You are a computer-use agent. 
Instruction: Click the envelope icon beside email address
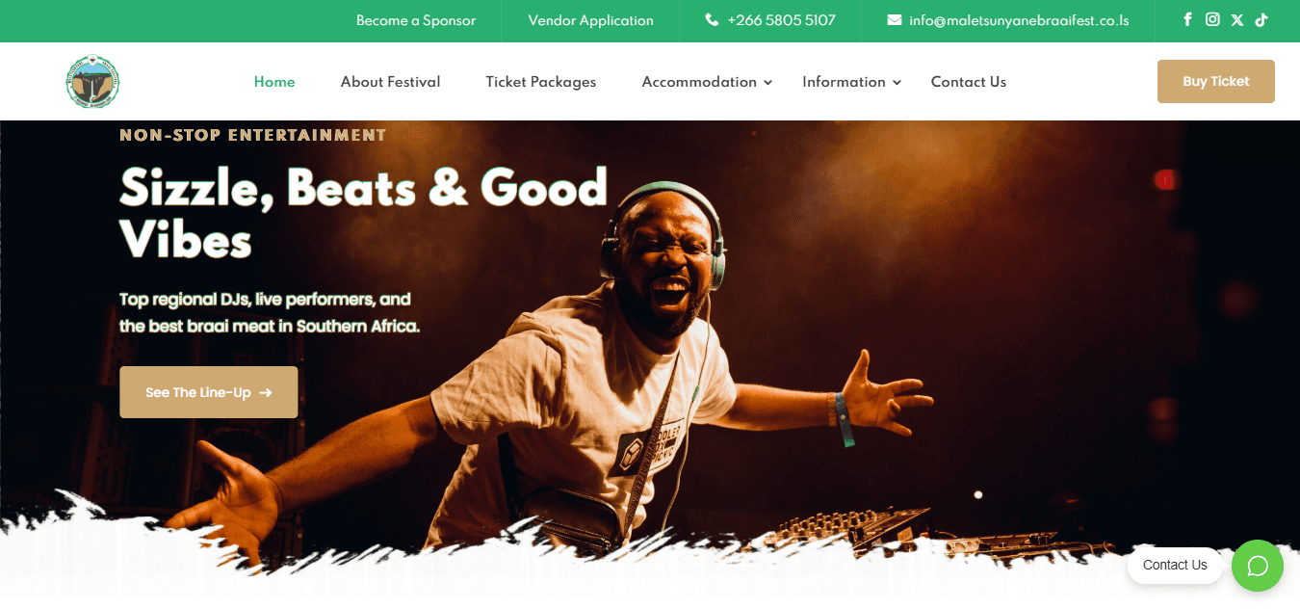[894, 20]
